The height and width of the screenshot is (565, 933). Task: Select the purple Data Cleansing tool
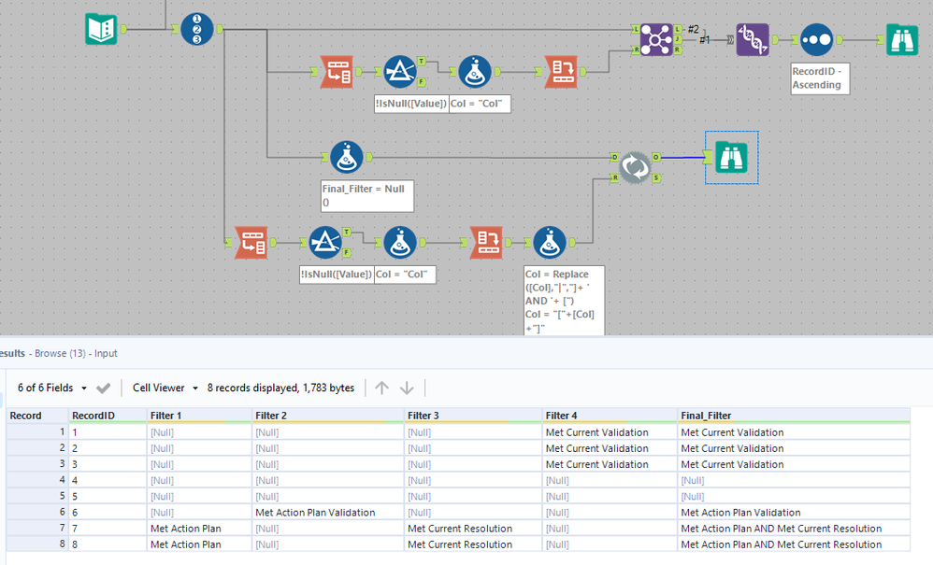coord(753,40)
